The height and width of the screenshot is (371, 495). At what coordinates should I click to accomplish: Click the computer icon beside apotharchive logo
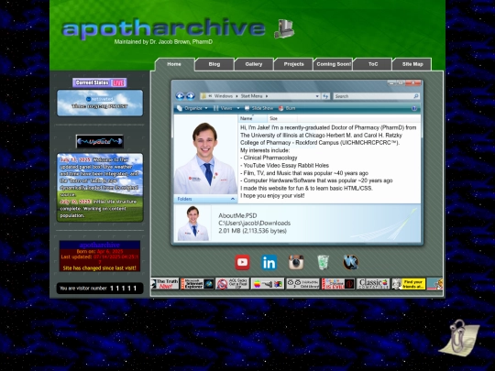click(x=284, y=28)
